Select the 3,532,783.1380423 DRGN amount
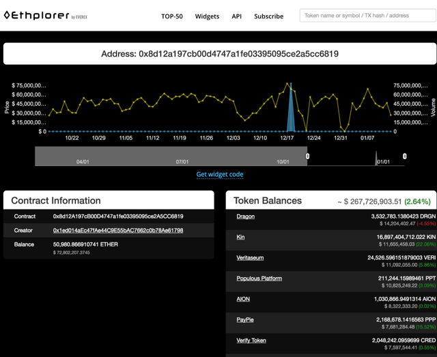The height and width of the screenshot is (357, 437). (x=404, y=216)
